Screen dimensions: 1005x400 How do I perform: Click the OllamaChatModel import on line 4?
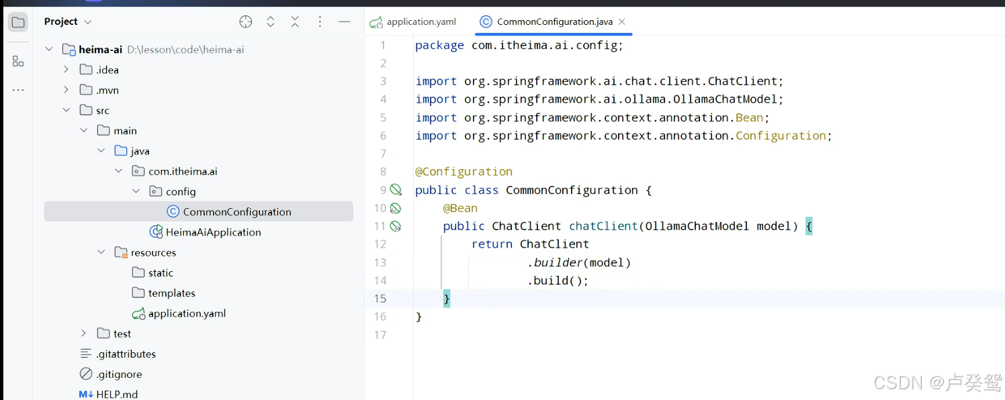pyautogui.click(x=599, y=99)
